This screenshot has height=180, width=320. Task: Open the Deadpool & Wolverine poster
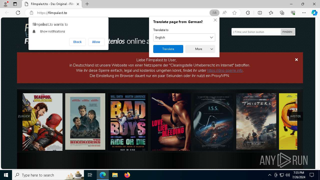42,122
